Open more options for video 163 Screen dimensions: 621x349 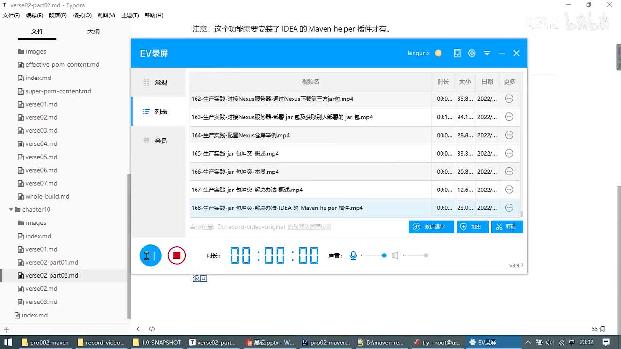(x=509, y=117)
